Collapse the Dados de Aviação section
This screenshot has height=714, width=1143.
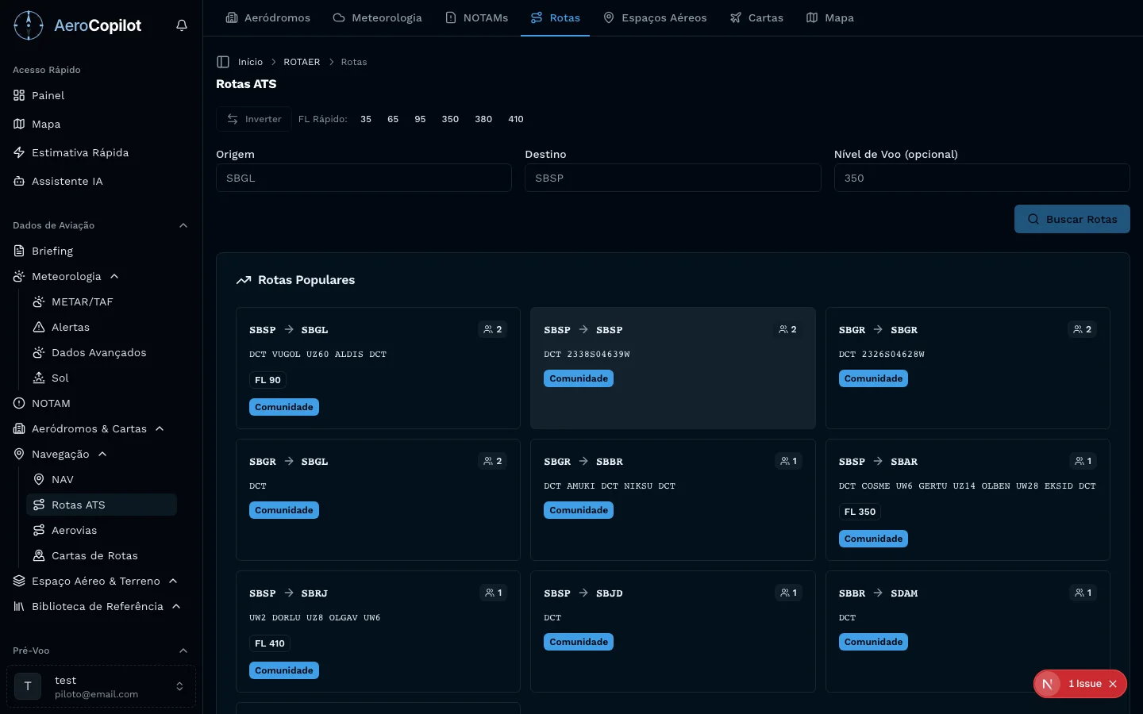[x=183, y=225]
